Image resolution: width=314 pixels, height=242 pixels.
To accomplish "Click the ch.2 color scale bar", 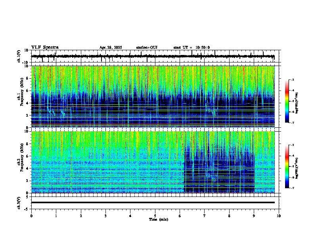I will (x=287, y=166).
